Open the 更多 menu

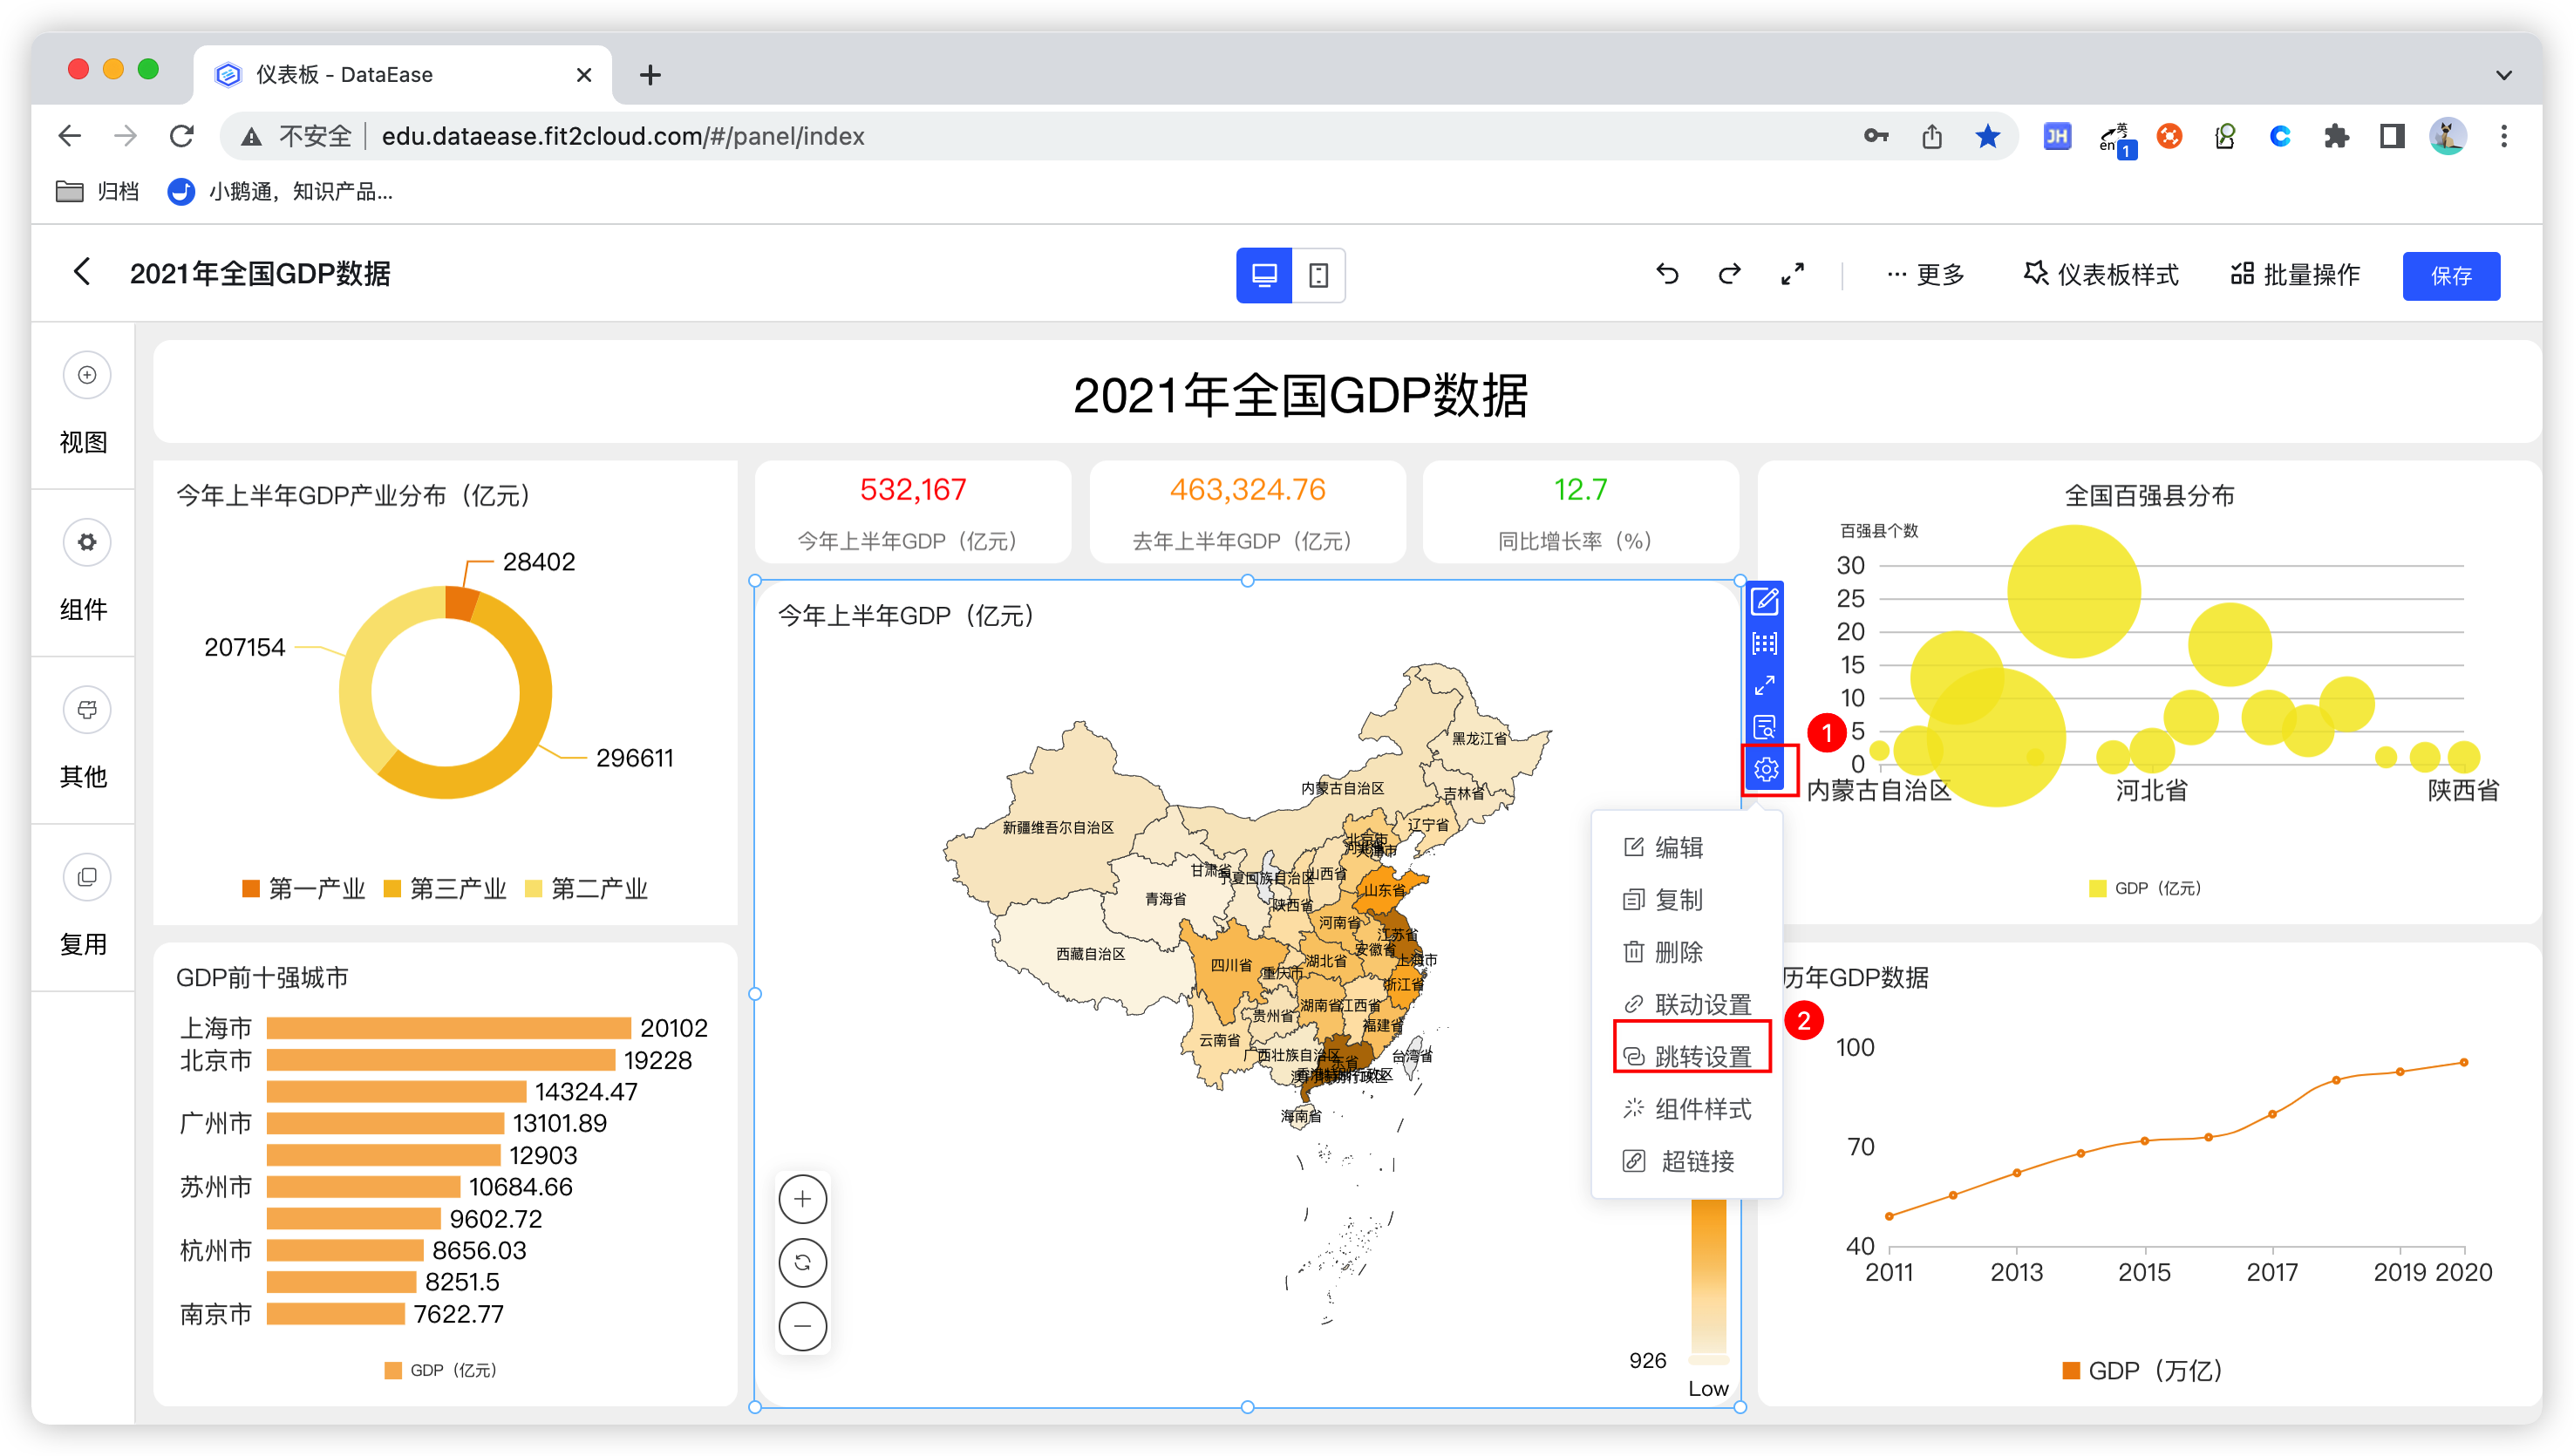[x=1924, y=275]
